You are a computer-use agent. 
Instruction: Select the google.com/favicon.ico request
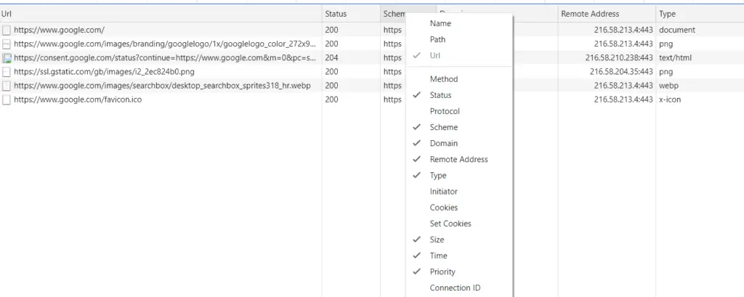78,99
